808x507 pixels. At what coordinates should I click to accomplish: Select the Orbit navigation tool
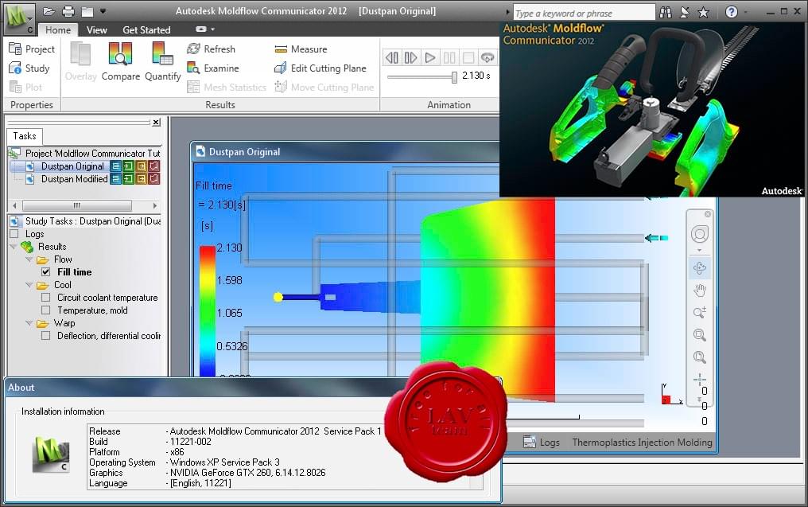[700, 268]
